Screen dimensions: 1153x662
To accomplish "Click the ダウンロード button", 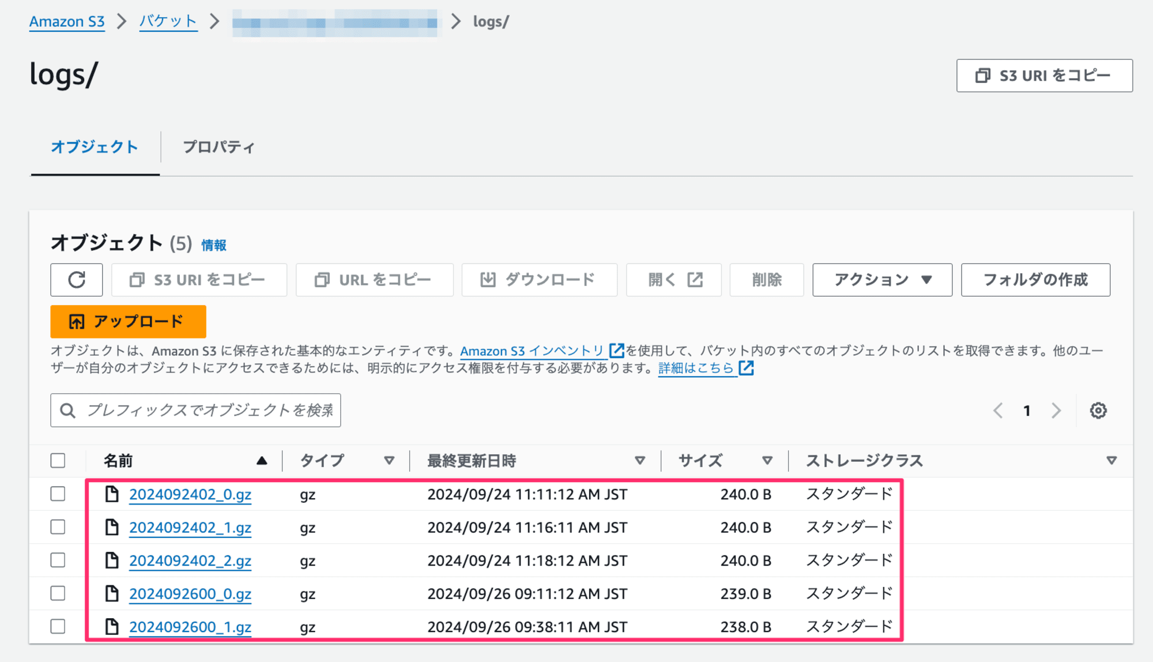I will [540, 280].
